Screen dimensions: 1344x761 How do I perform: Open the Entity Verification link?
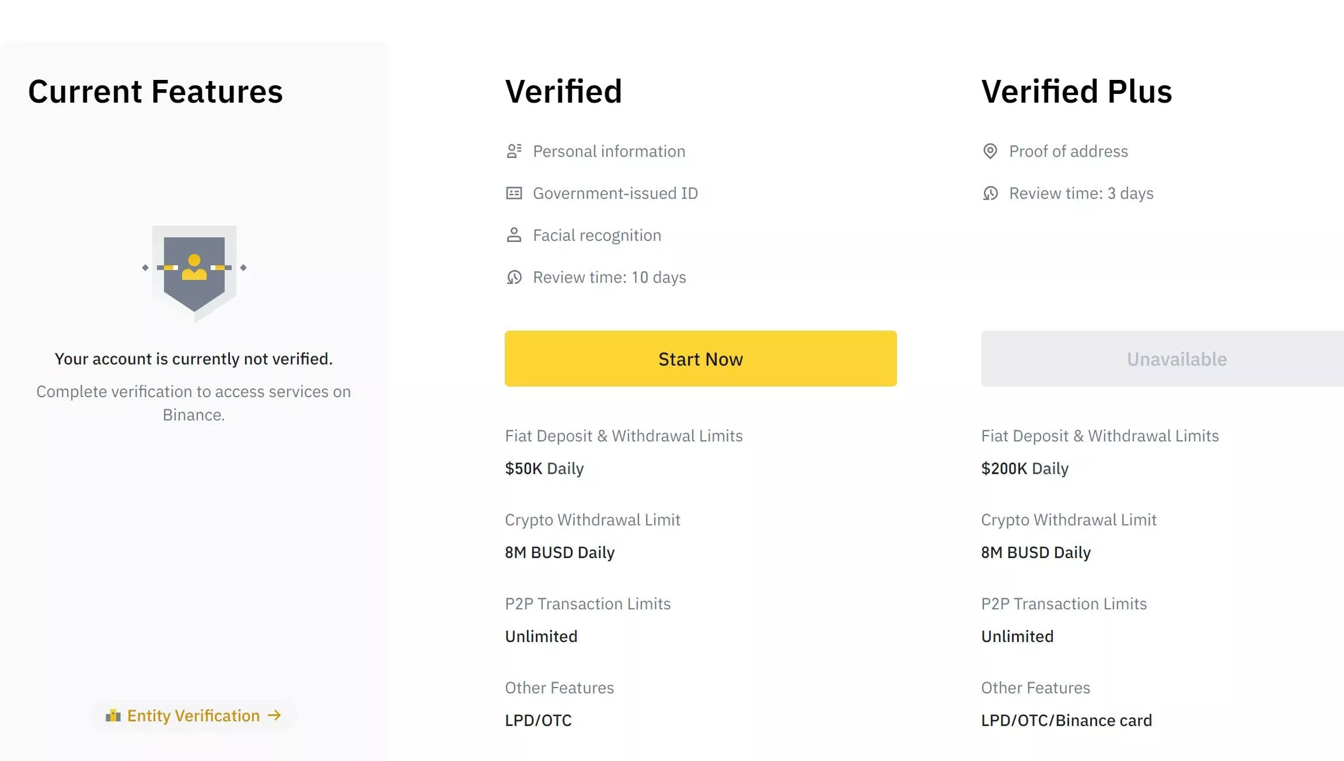193,716
